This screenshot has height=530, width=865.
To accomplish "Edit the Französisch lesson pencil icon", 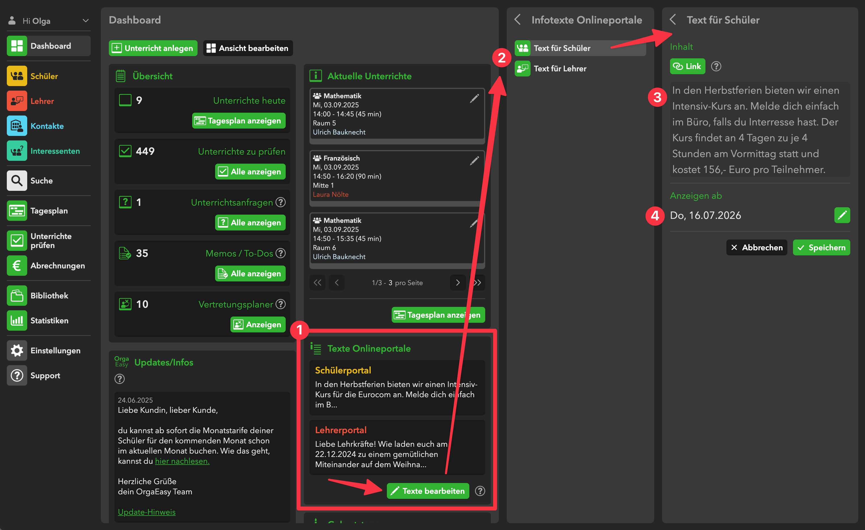I will (474, 161).
